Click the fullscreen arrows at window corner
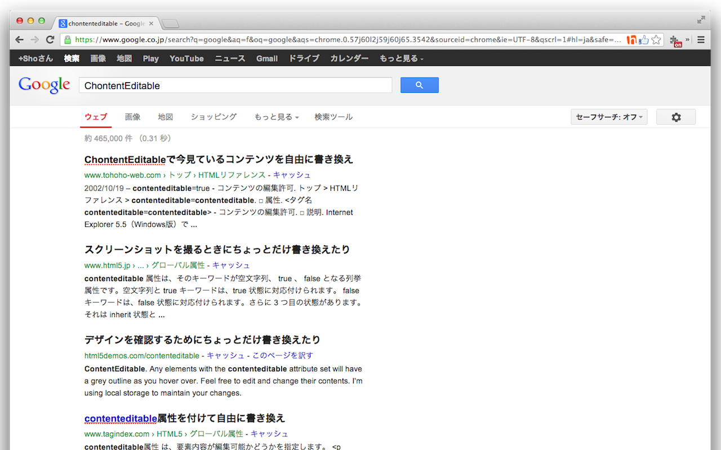The height and width of the screenshot is (450, 721). 701,20
